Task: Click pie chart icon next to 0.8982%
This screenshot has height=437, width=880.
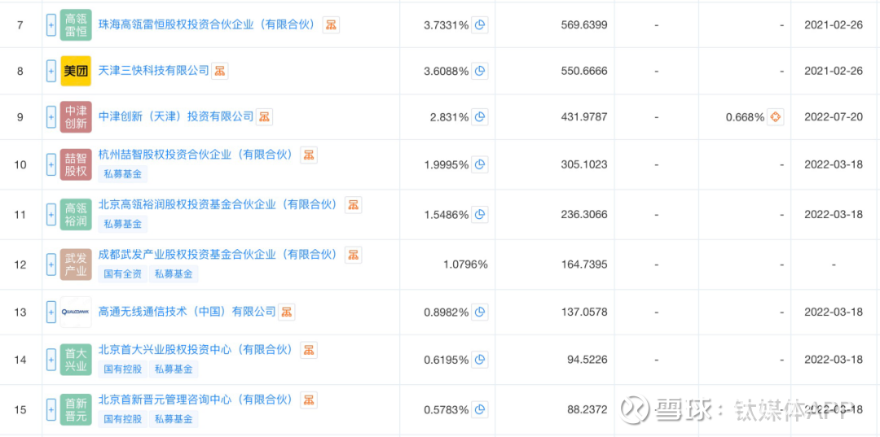Action: click(x=480, y=312)
